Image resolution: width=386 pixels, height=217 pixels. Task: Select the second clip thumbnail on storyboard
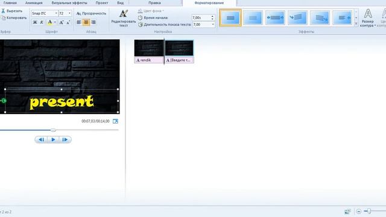[x=179, y=48]
